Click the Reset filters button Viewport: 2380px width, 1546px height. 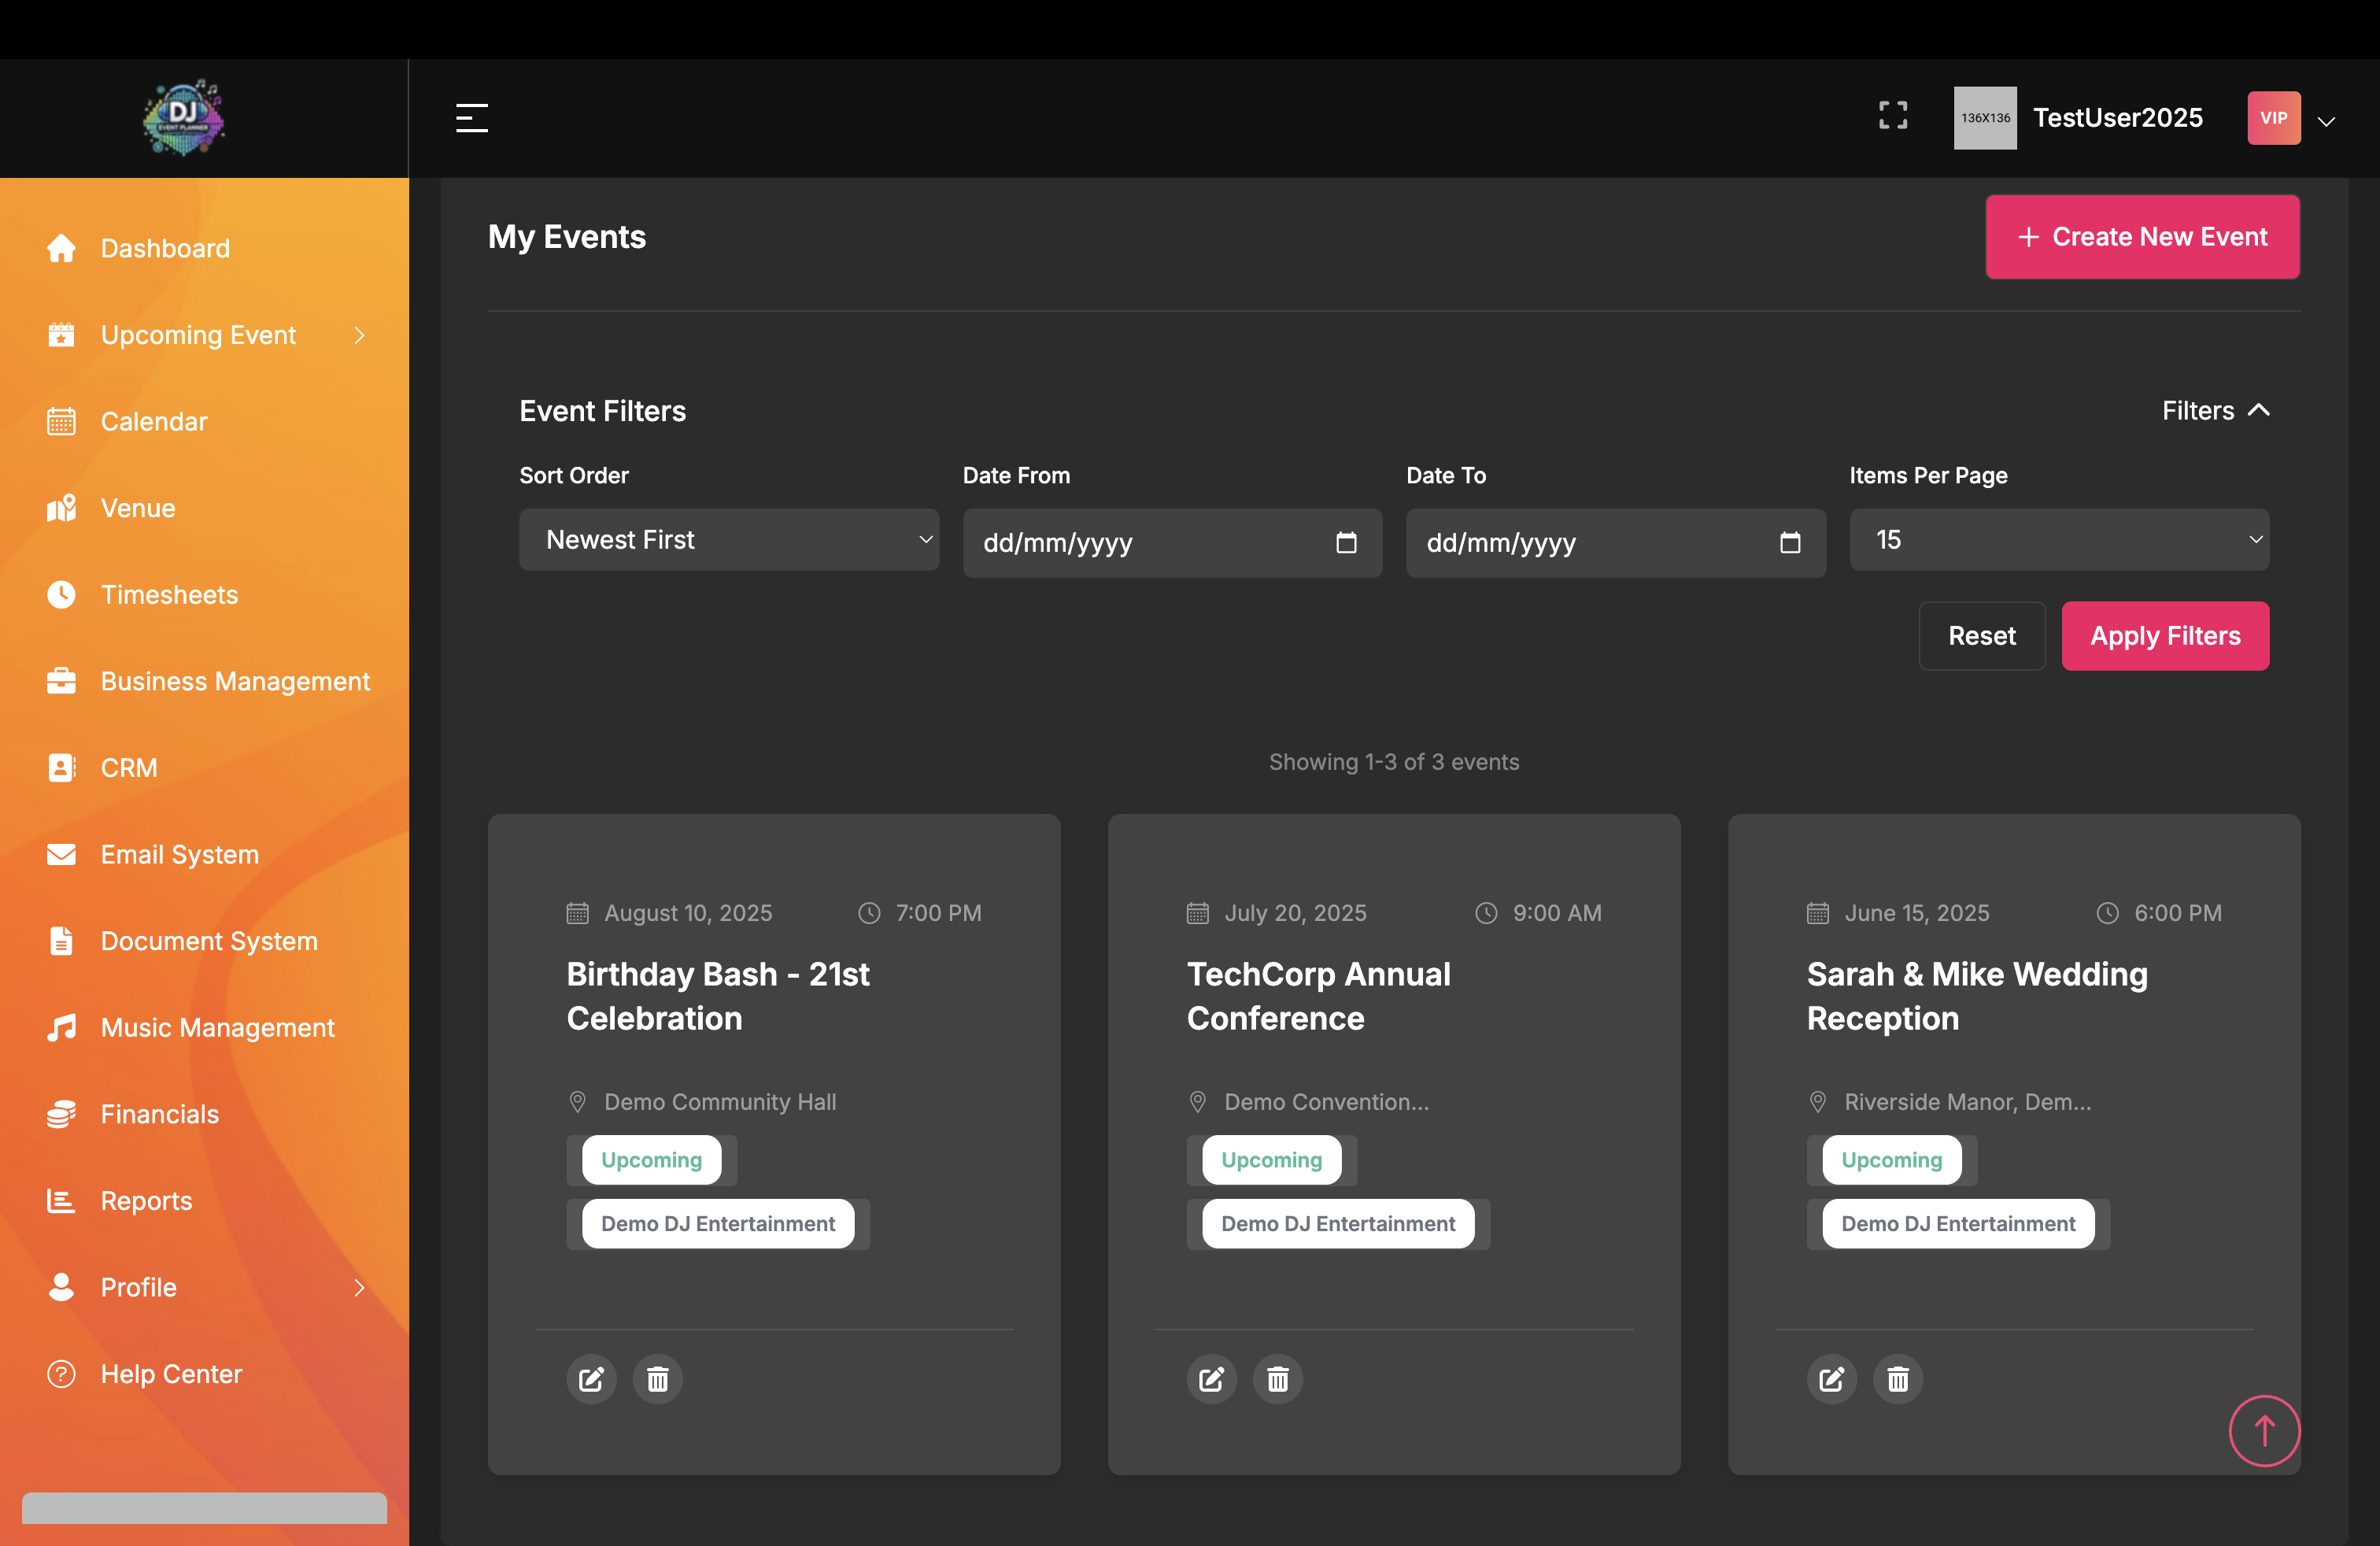pos(1981,636)
